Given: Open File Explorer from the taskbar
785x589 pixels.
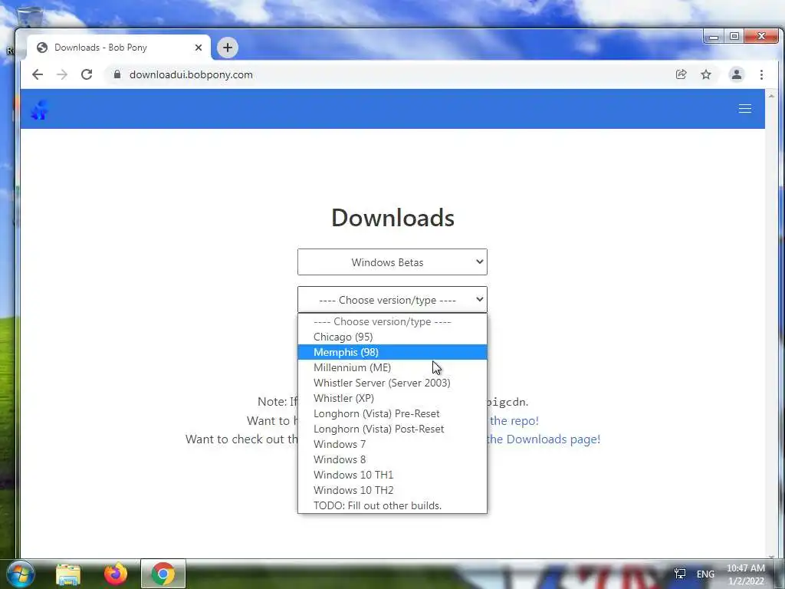Looking at the screenshot, I should pyautogui.click(x=68, y=574).
